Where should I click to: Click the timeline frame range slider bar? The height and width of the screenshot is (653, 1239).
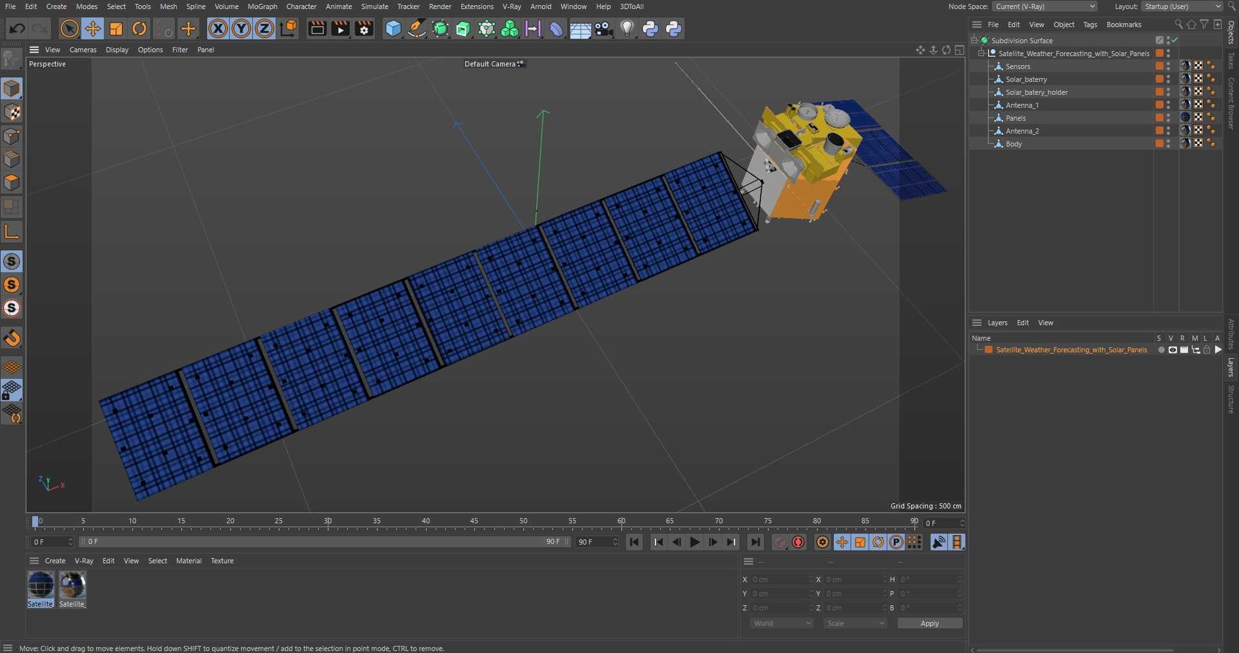click(324, 541)
